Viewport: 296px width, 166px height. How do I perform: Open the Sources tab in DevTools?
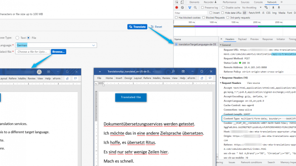pos(245,2)
